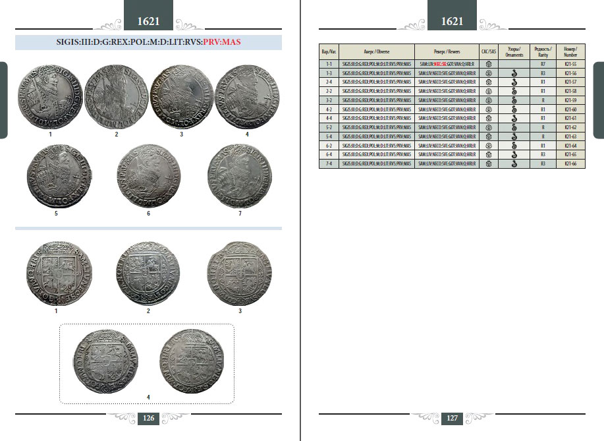Go to next page via right edge tab
This screenshot has height=441, width=604.
(x=599, y=100)
